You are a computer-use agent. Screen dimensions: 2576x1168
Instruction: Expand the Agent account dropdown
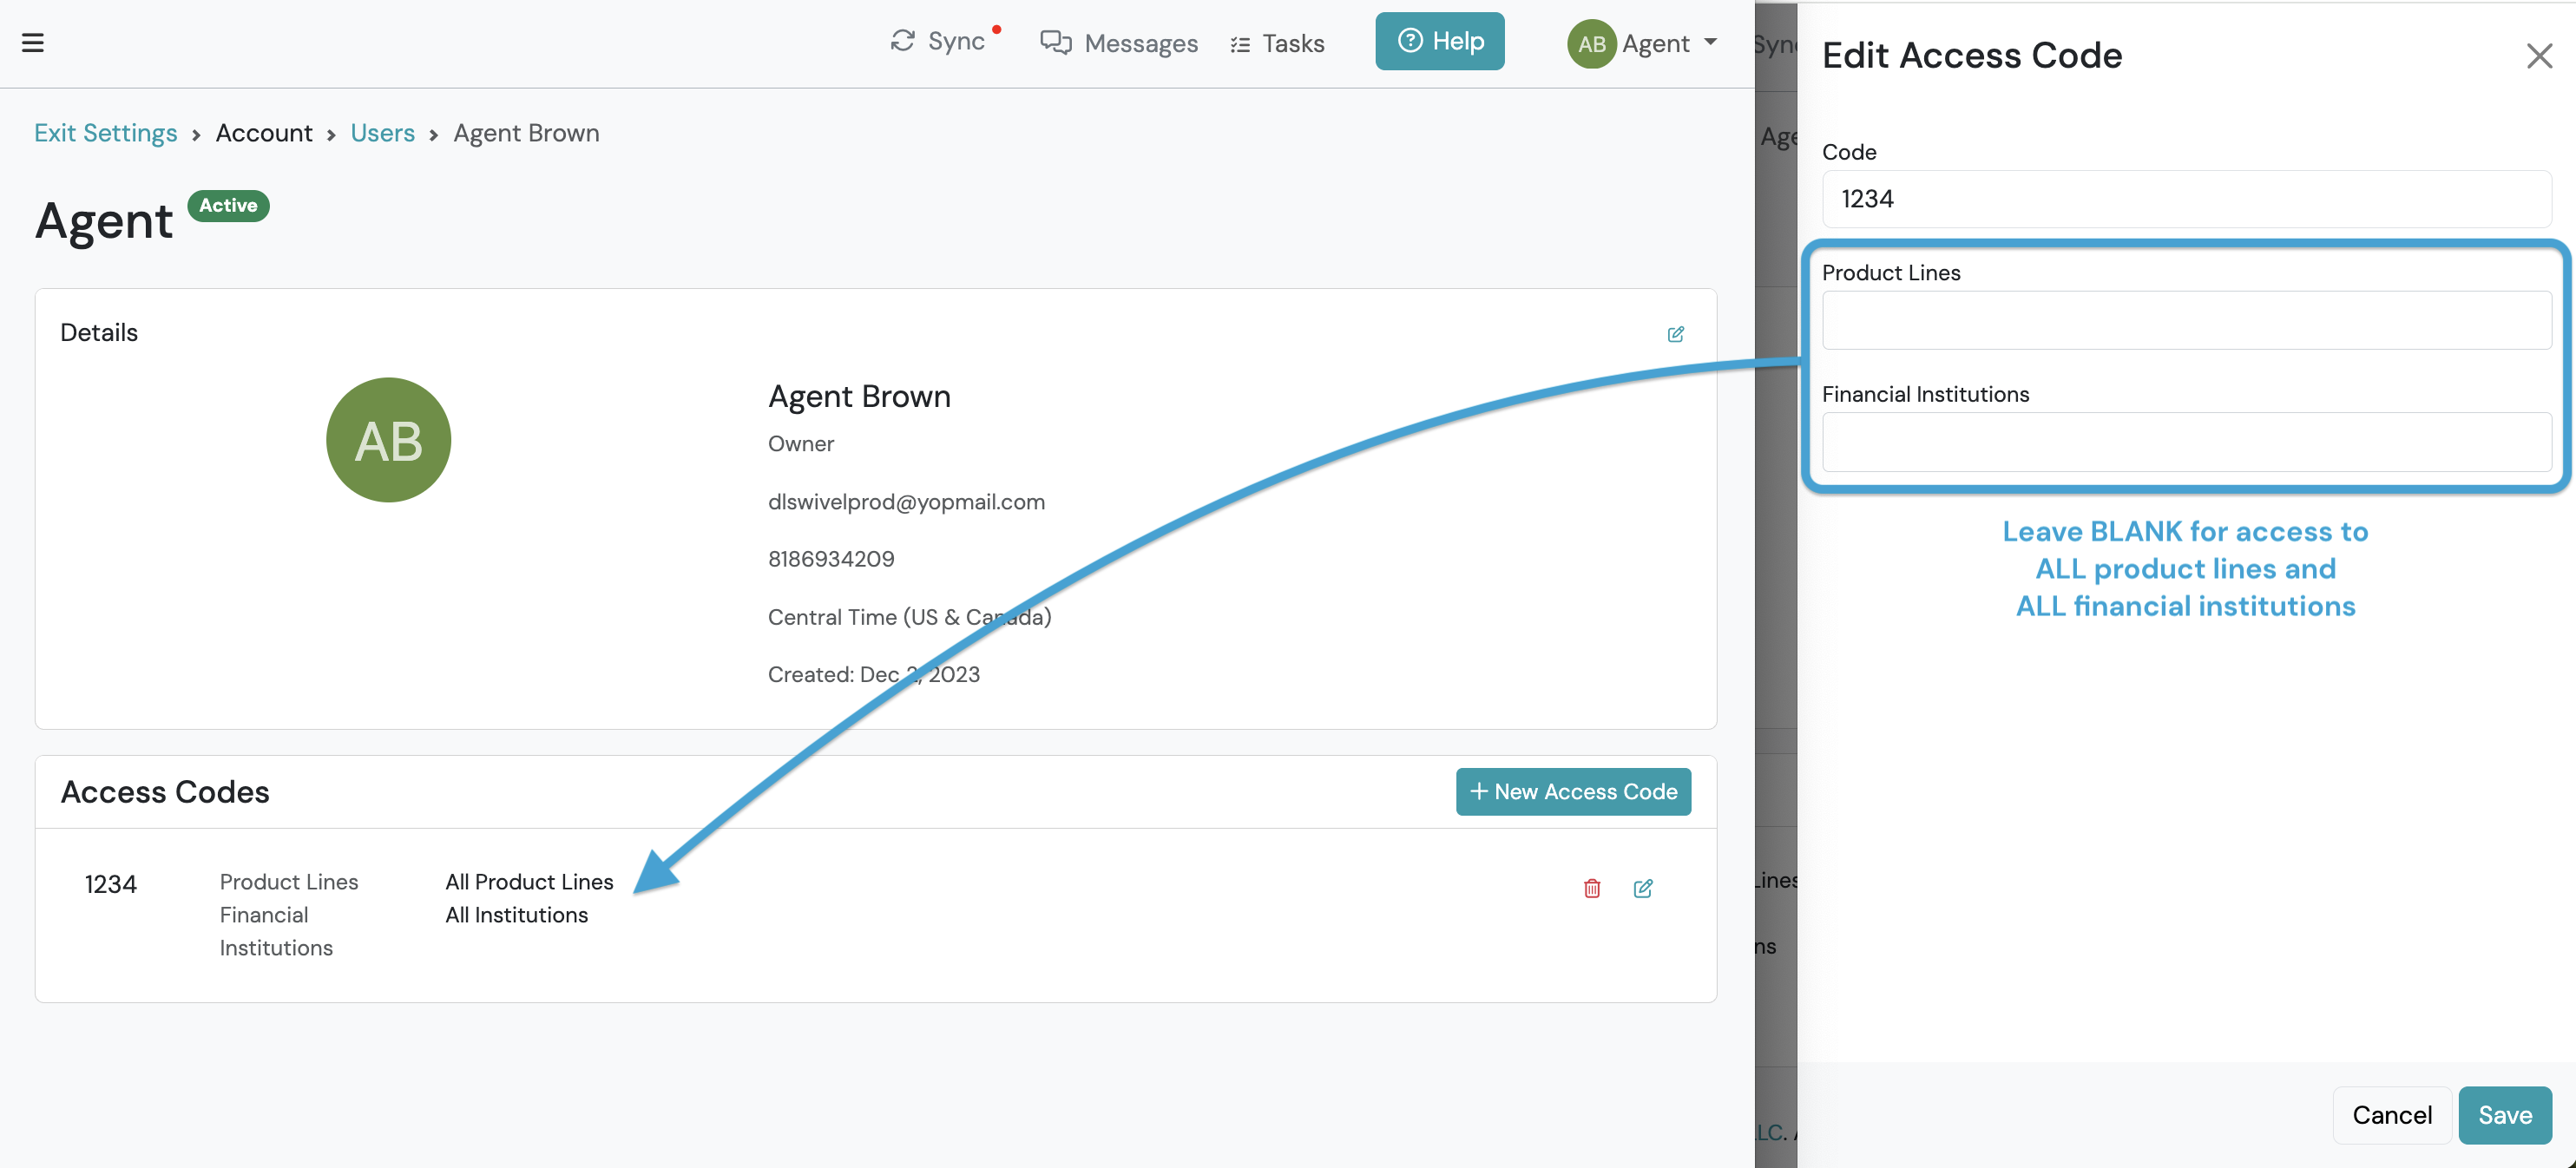point(1711,42)
